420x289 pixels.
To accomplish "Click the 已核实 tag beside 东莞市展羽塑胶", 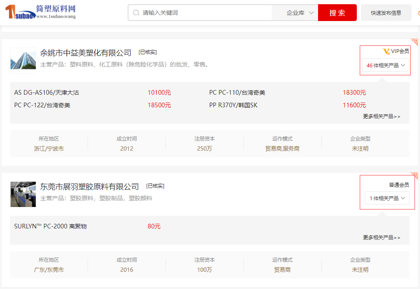I will point(155,186).
